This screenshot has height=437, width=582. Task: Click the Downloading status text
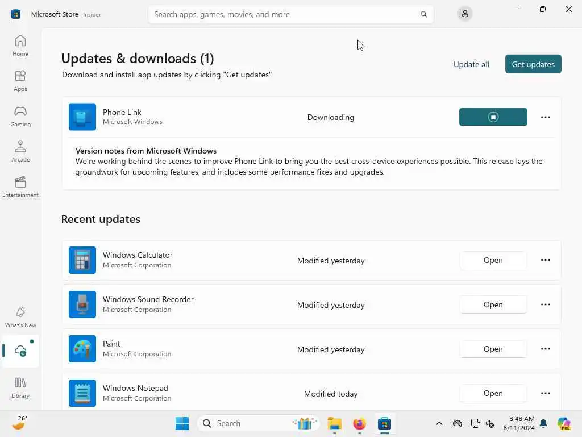pos(330,117)
